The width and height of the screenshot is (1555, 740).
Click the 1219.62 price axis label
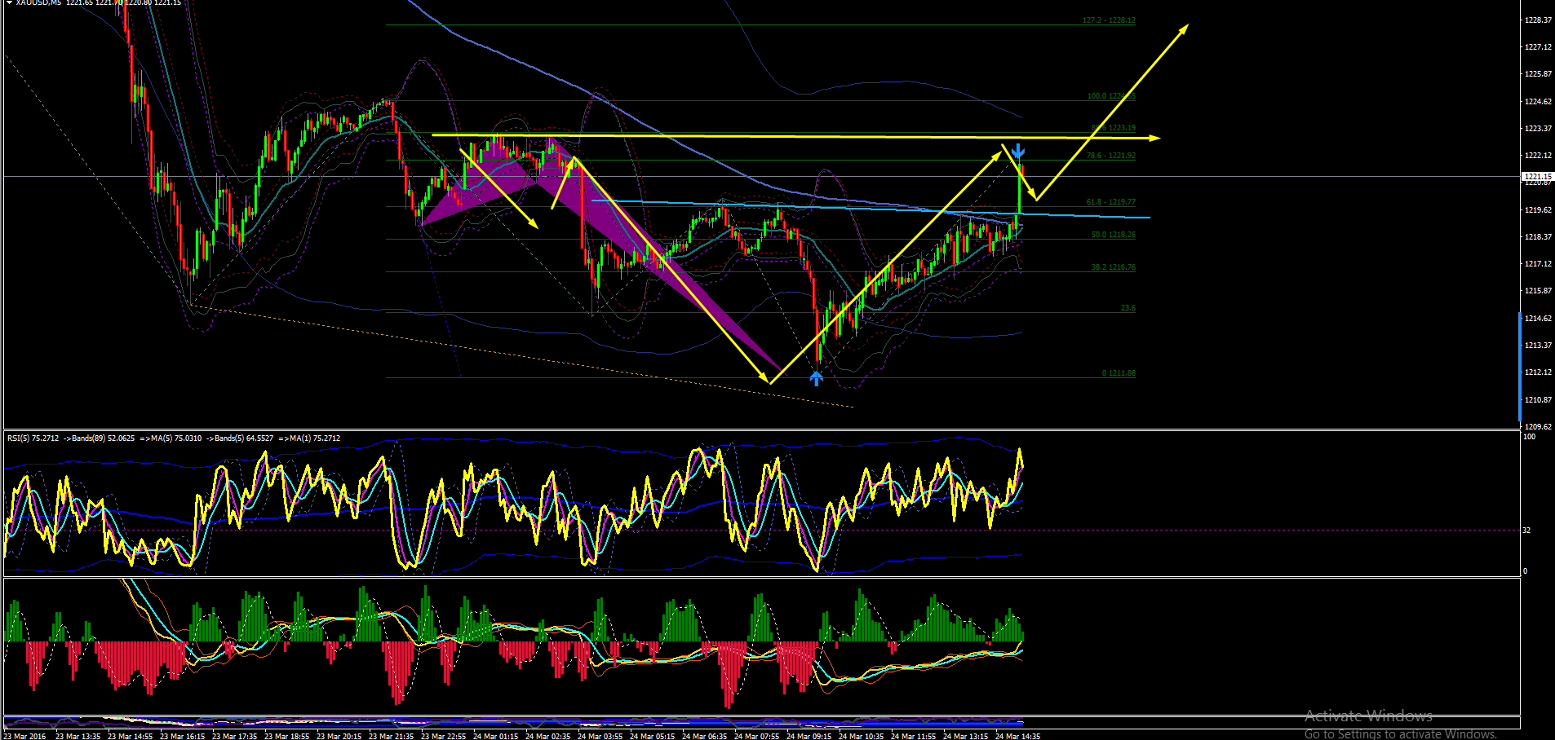coord(1538,210)
